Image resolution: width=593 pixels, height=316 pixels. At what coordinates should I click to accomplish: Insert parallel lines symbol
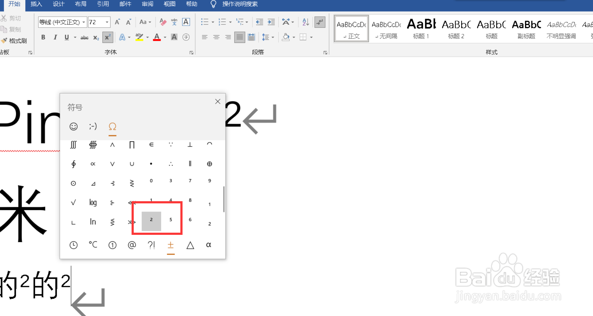(190, 164)
